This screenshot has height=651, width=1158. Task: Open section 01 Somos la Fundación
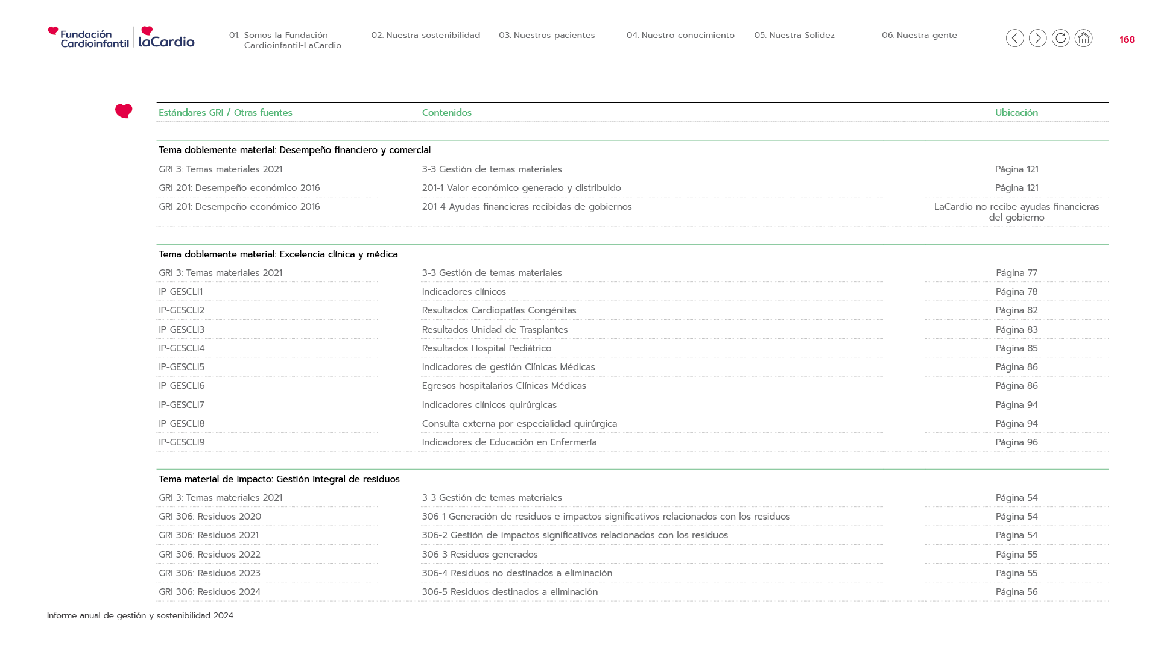pyautogui.click(x=285, y=40)
